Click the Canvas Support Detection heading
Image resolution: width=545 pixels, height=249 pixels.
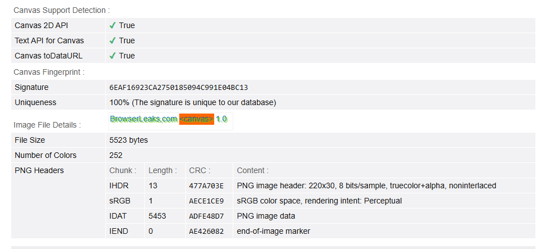click(x=61, y=10)
